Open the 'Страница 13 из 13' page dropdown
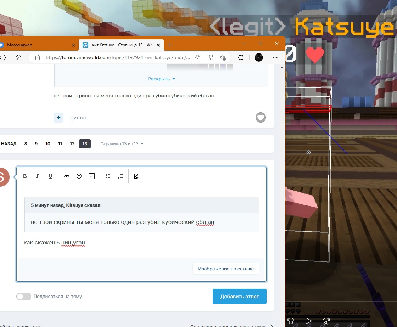Viewport: 397px width, 327px height. [x=122, y=144]
